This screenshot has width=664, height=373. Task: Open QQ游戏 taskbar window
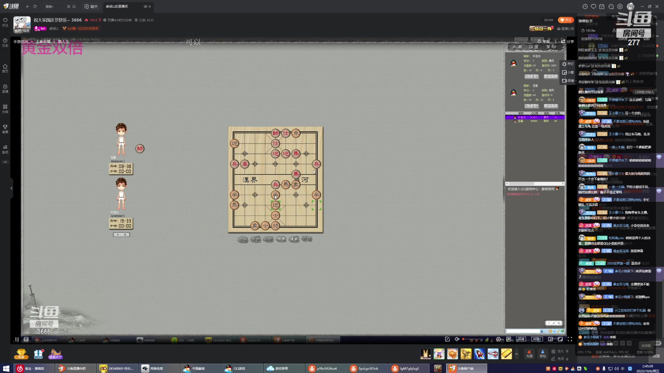click(x=242, y=369)
